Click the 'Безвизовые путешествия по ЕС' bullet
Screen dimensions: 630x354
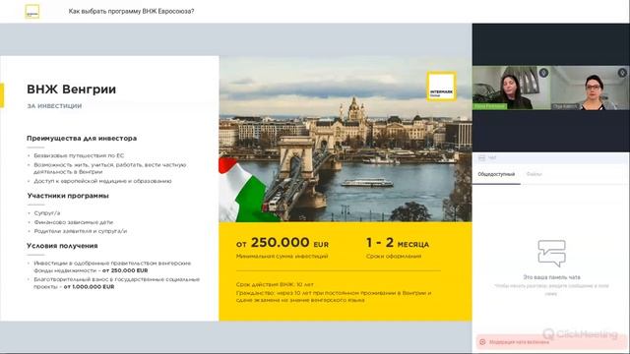(x=79, y=155)
